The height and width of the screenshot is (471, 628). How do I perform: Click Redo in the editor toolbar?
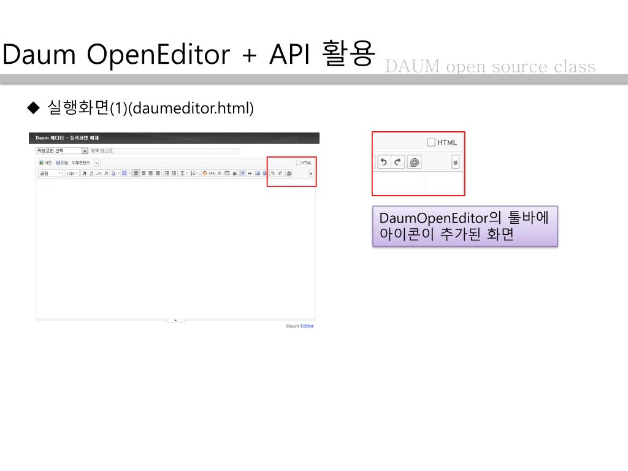pos(280,174)
